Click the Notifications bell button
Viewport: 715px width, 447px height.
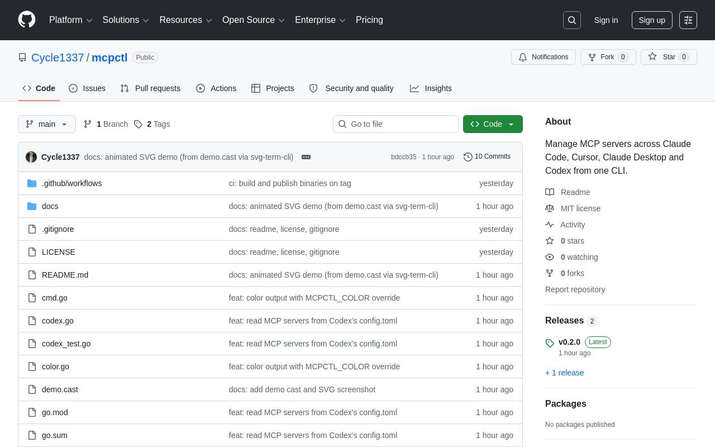coord(544,57)
